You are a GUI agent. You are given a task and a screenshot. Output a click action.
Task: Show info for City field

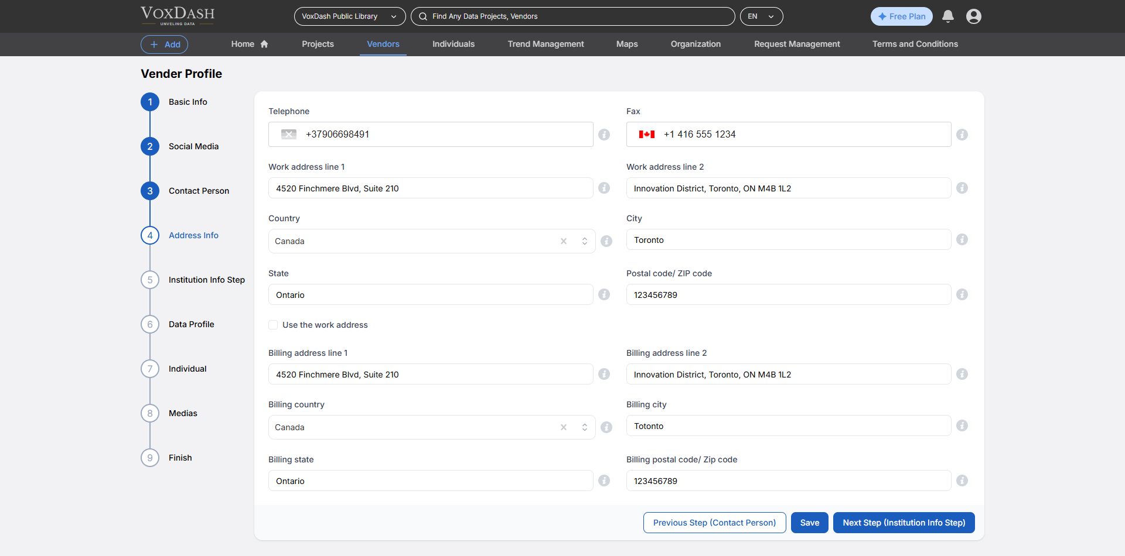(x=962, y=239)
